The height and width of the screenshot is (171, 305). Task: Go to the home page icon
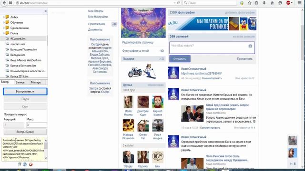click(272, 3)
